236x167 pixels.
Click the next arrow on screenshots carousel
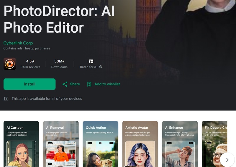click(227, 160)
